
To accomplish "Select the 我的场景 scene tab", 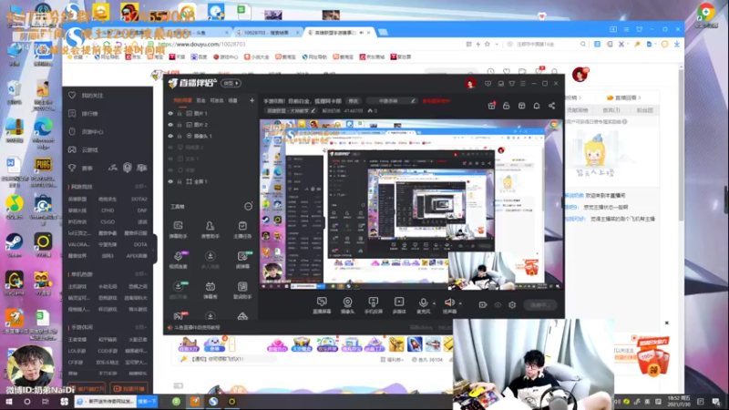I will (182, 100).
